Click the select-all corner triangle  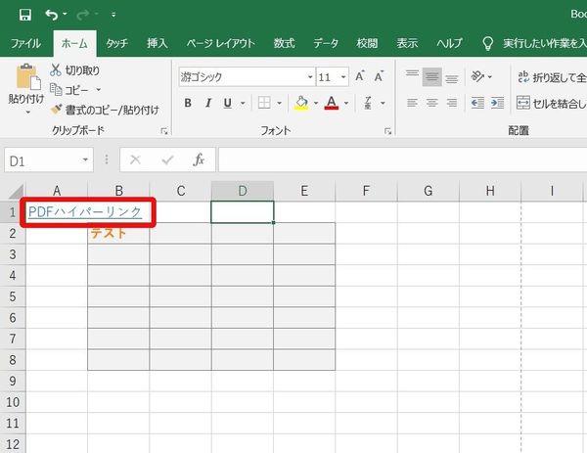pos(16,192)
